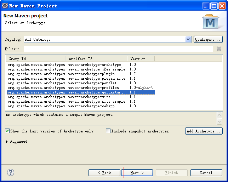Select maven-archetype-j2ee-simple row

(81, 69)
